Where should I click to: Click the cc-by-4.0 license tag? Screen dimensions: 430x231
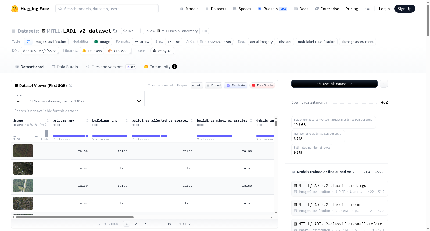[163, 51]
